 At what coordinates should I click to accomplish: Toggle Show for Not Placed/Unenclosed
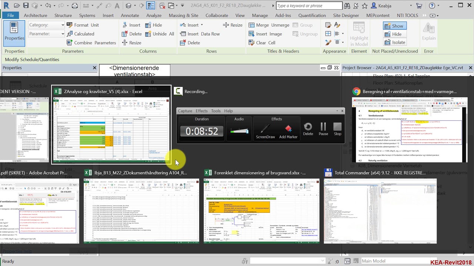[395, 26]
